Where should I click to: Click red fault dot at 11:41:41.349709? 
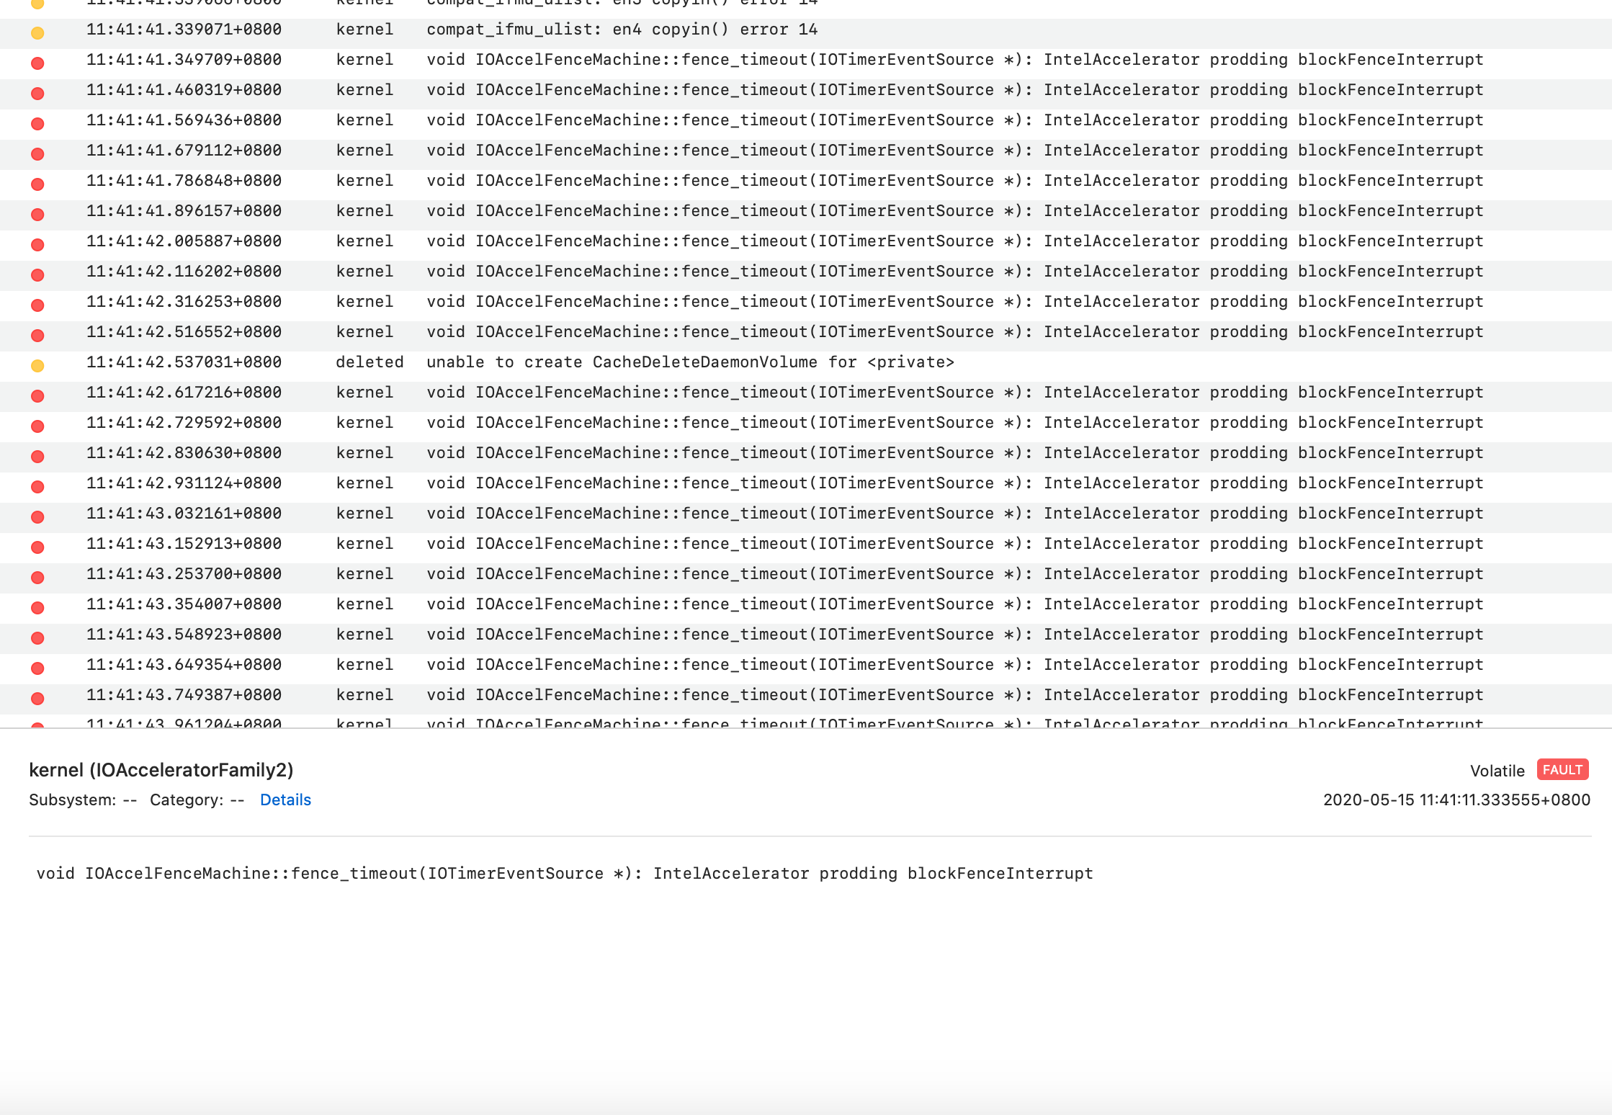tap(37, 63)
